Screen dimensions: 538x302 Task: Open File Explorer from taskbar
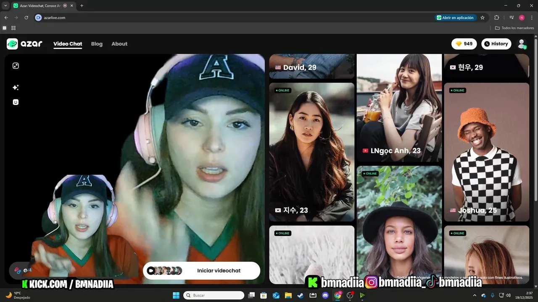288,295
